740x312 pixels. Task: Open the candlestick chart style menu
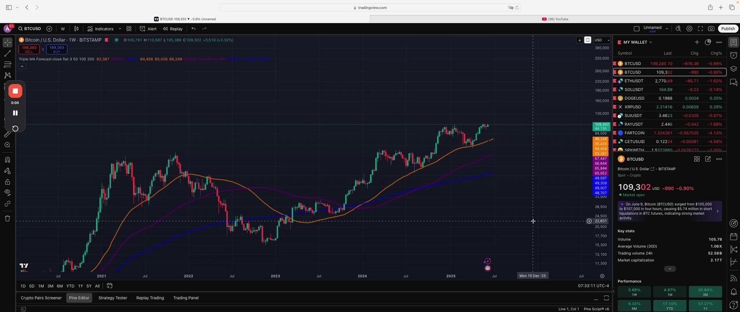[76, 29]
